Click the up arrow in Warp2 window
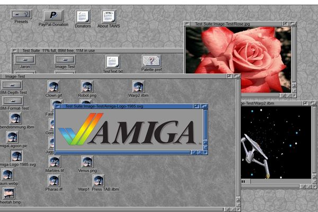318x212 pixels. click(314, 176)
